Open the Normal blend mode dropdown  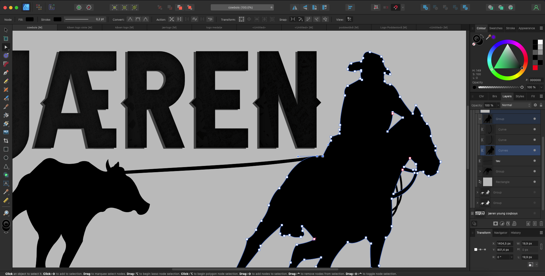point(516,105)
